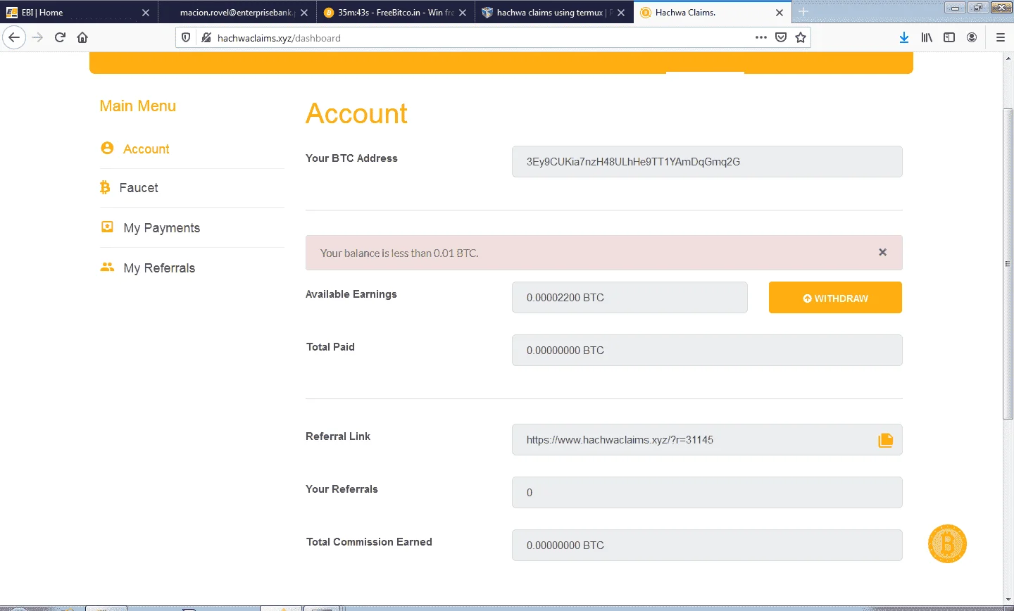This screenshot has height=611, width=1014.
Task: Open the hamburger application menu
Action: pos(1001,37)
